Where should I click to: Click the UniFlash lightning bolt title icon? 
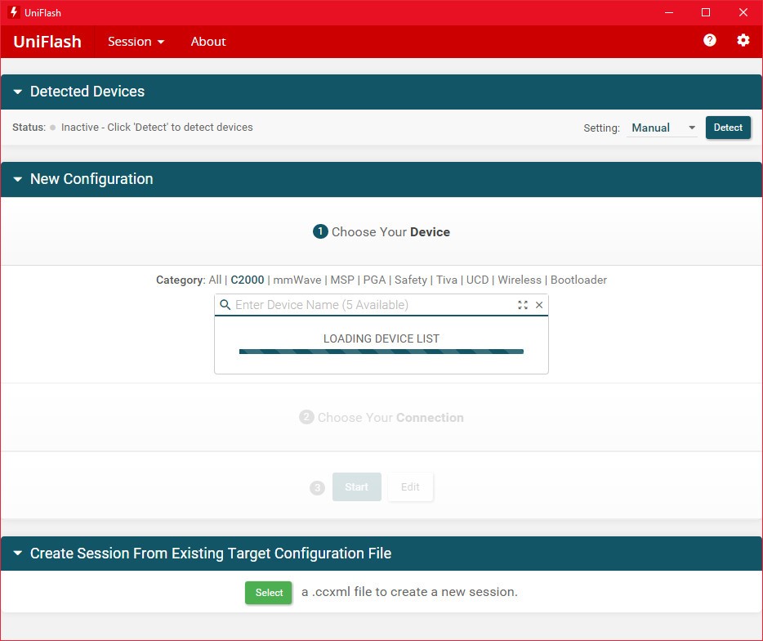pos(14,12)
